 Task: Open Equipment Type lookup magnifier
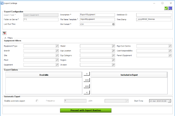coord(57,46)
